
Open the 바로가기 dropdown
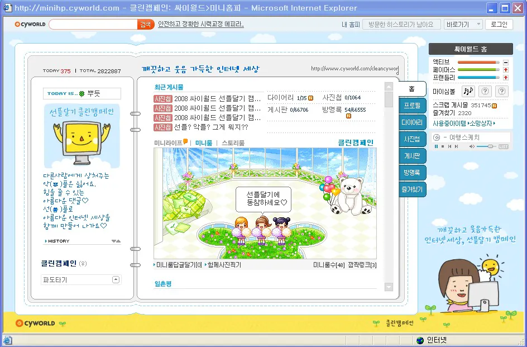pyautogui.click(x=463, y=24)
